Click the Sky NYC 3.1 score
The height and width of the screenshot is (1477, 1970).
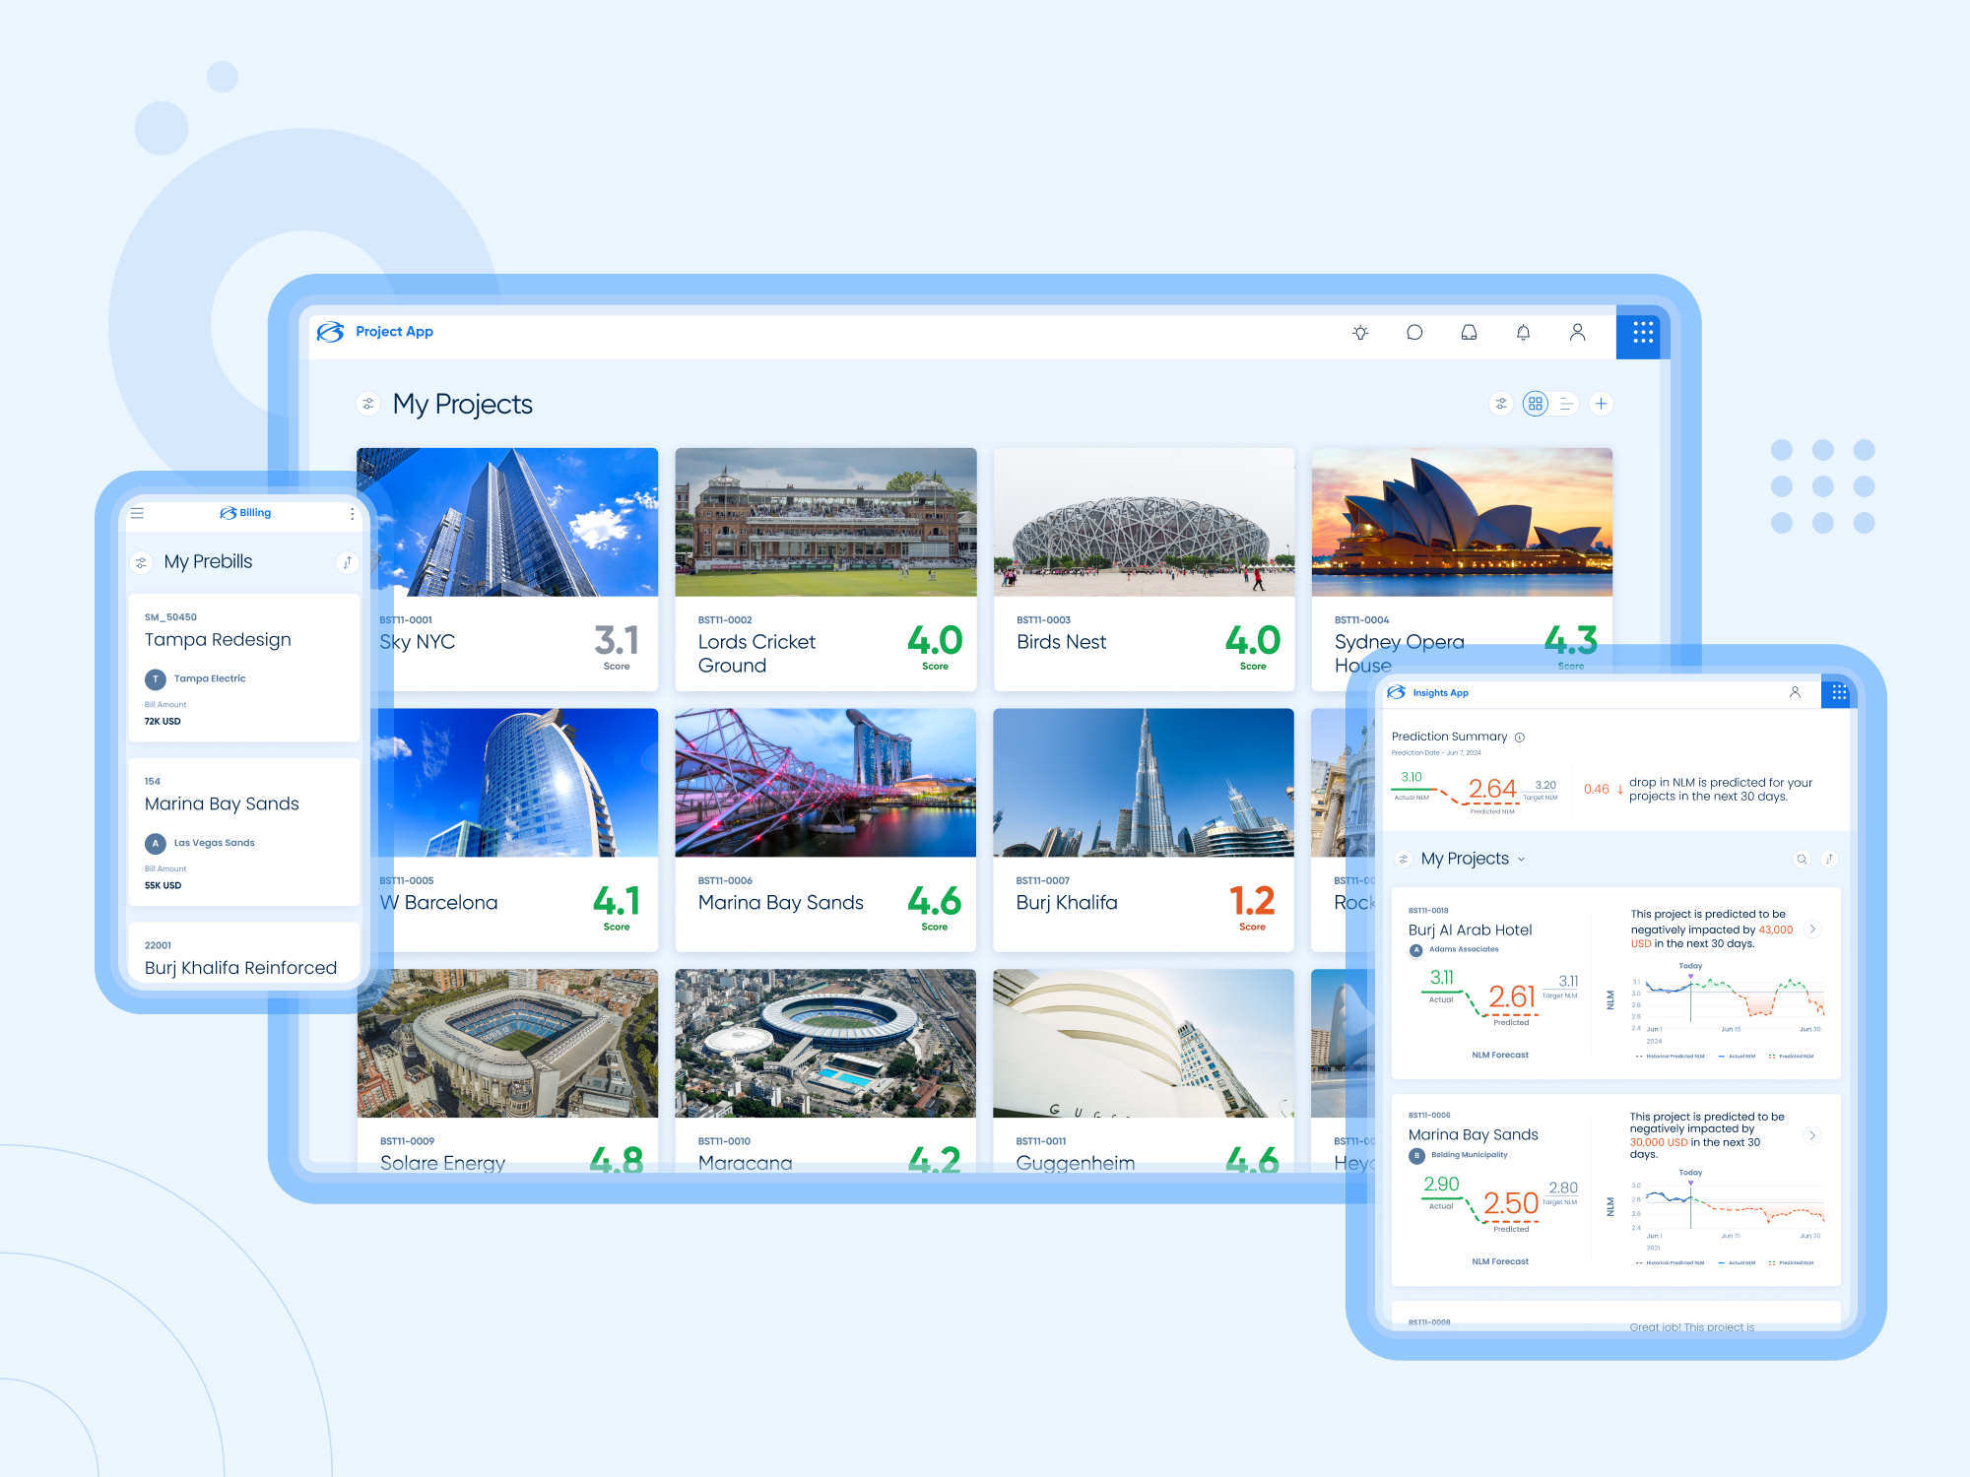(617, 640)
